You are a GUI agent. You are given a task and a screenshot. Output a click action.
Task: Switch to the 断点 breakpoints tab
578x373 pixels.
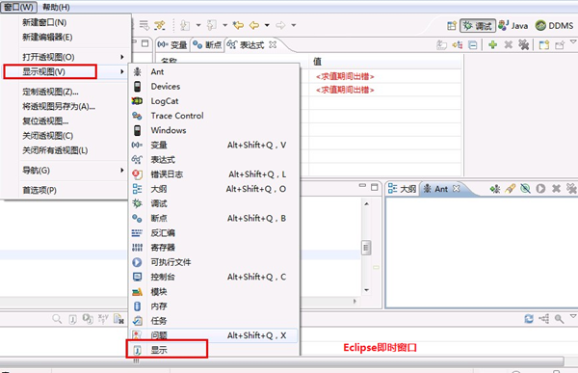click(x=208, y=45)
